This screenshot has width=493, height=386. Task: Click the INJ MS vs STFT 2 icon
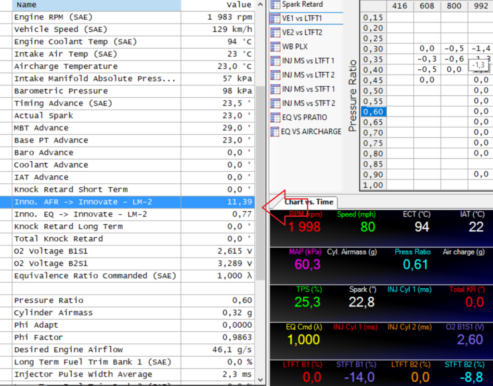click(275, 103)
